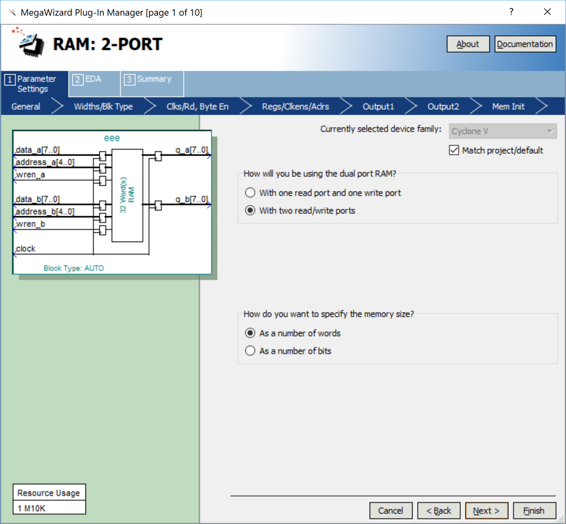Go to the Output2 step
Screen dimensions: 566x524
point(443,106)
